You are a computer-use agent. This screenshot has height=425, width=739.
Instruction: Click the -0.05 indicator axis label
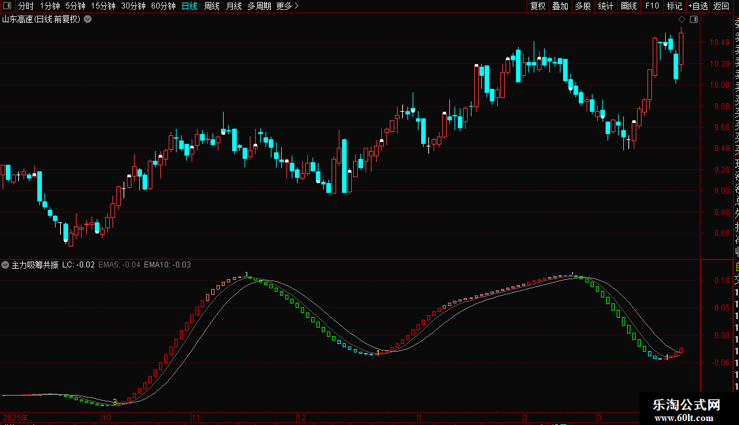(720, 363)
